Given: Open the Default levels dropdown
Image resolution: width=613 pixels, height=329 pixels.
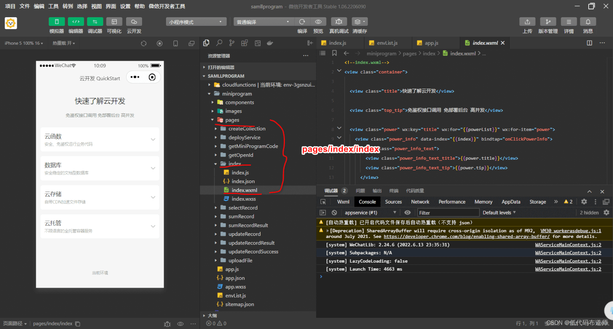Looking at the screenshot, I should tap(499, 213).
